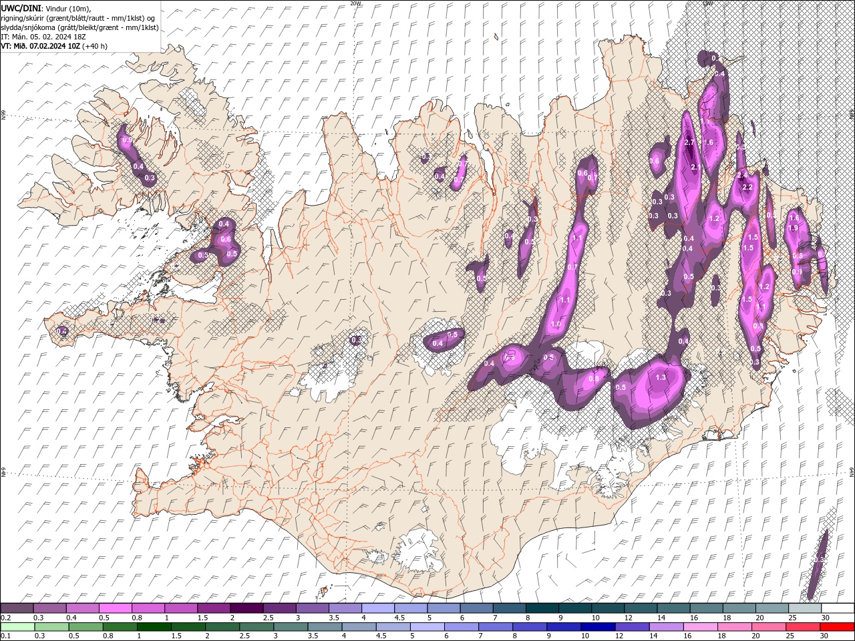The height and width of the screenshot is (641, 855).
Task: Select the 2.2 precipitation value on the map
Action: point(747,188)
